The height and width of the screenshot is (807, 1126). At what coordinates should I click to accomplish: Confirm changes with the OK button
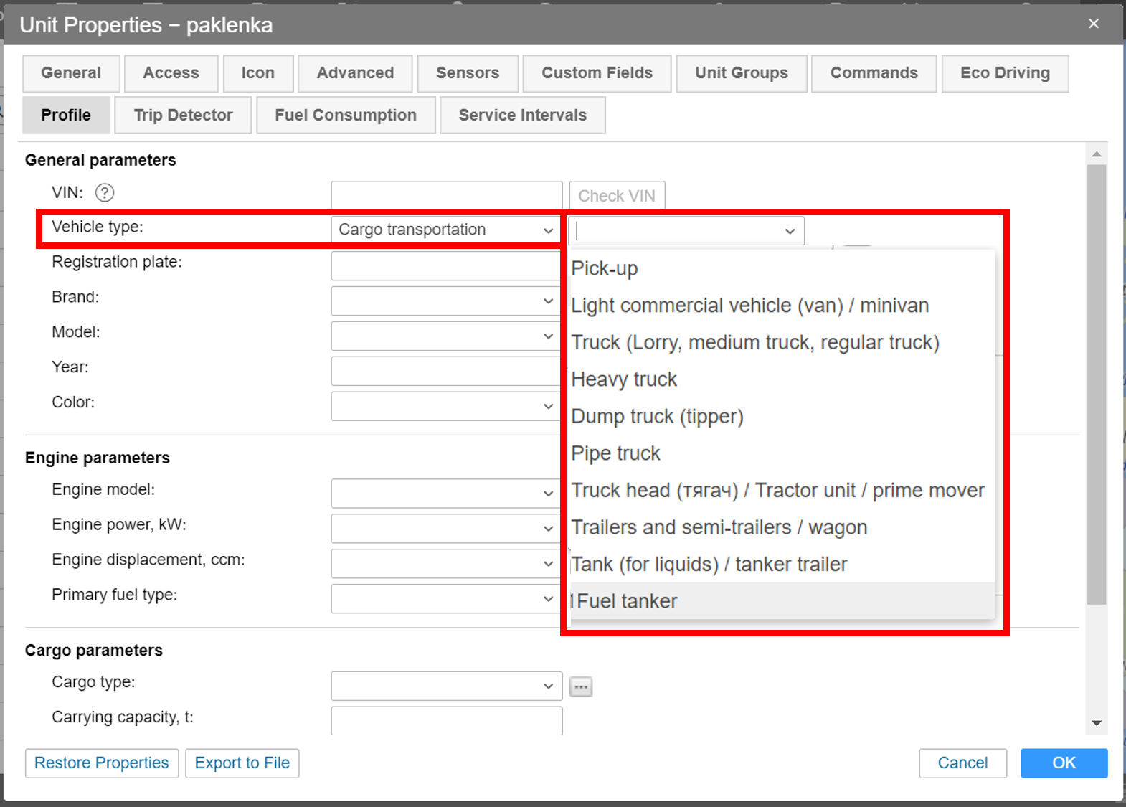pyautogui.click(x=1063, y=763)
